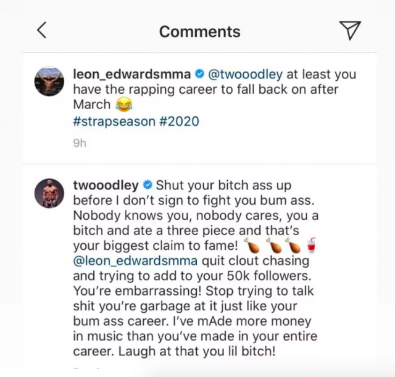The image size is (395, 377).
Task: Open twooodley's profile picture
Action: click(50, 193)
